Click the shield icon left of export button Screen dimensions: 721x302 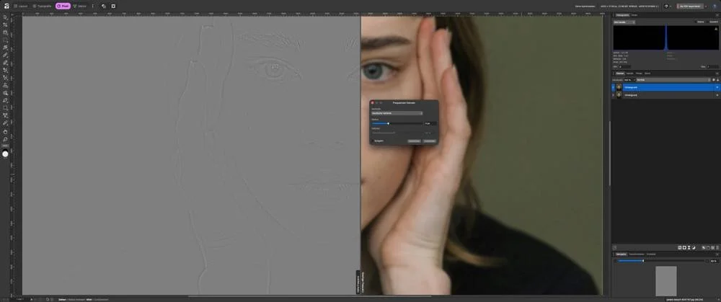[665, 6]
